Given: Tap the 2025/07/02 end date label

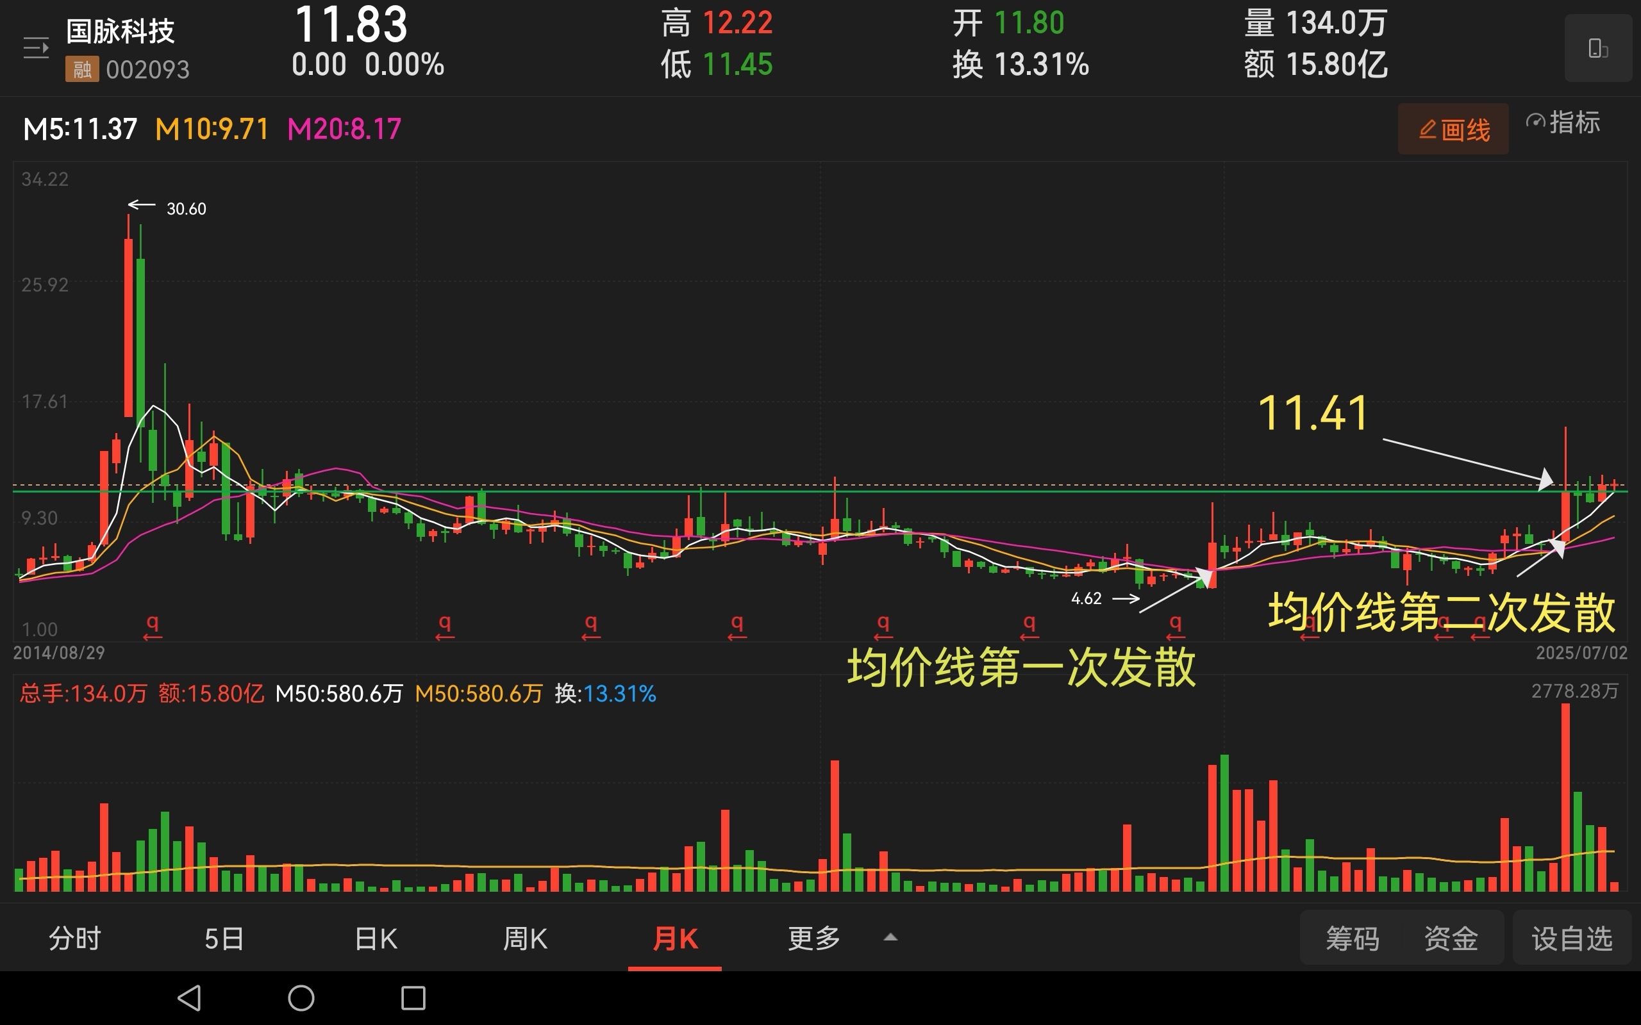Looking at the screenshot, I should coord(1581,653).
